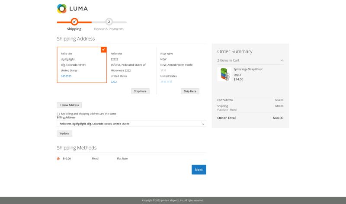Select the $10.00 Flat Rate shipping radio

(58, 159)
